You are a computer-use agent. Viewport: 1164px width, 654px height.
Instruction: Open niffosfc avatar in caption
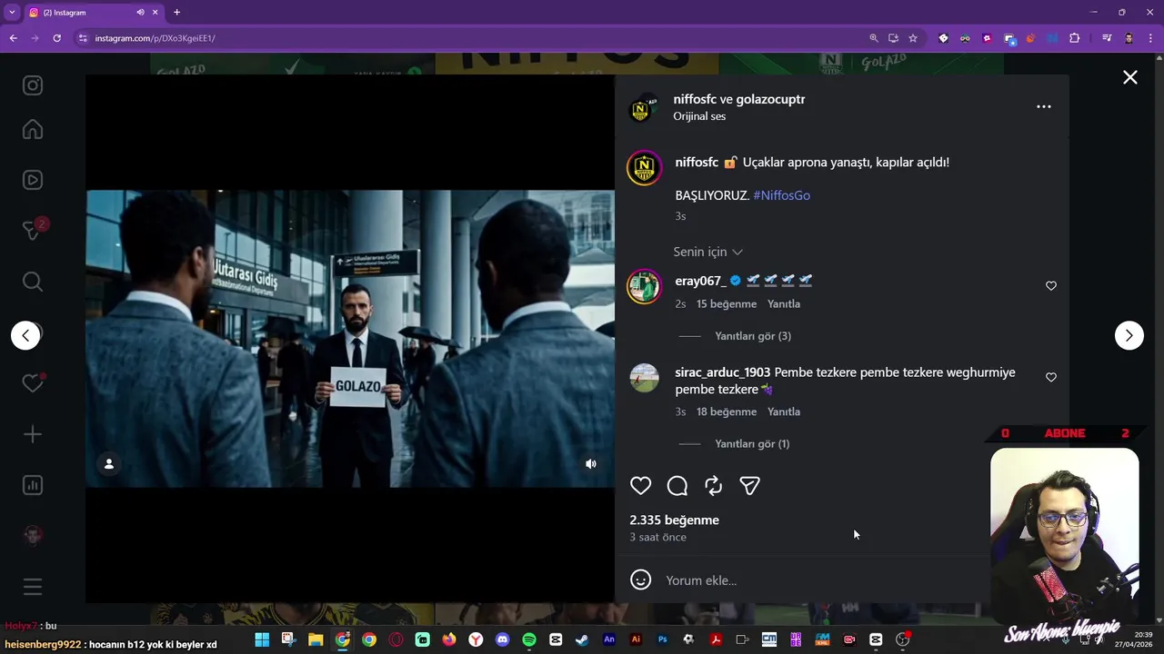pyautogui.click(x=645, y=168)
